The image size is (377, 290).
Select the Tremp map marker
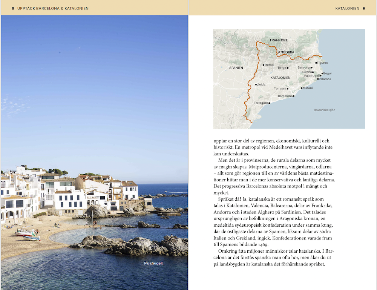click(264, 65)
